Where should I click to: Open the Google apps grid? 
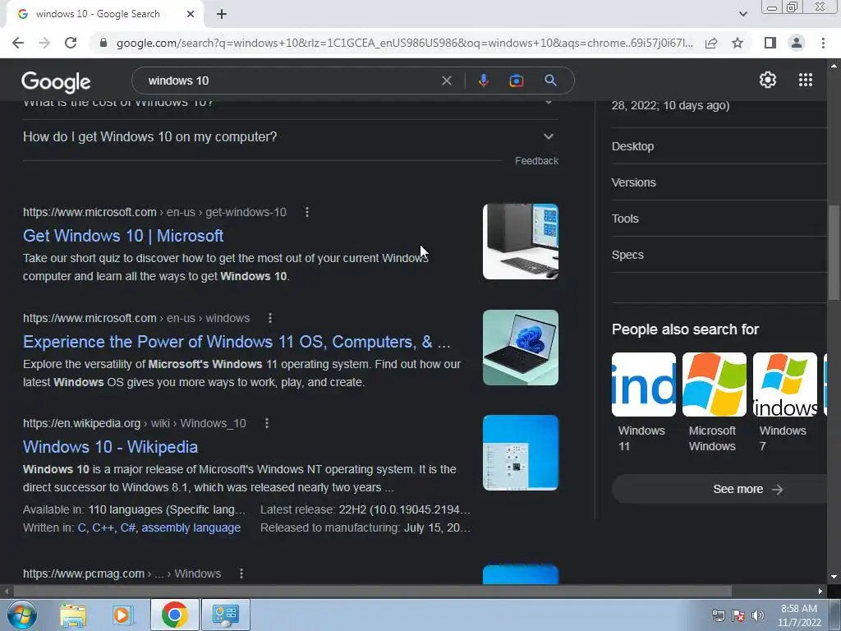pos(805,80)
